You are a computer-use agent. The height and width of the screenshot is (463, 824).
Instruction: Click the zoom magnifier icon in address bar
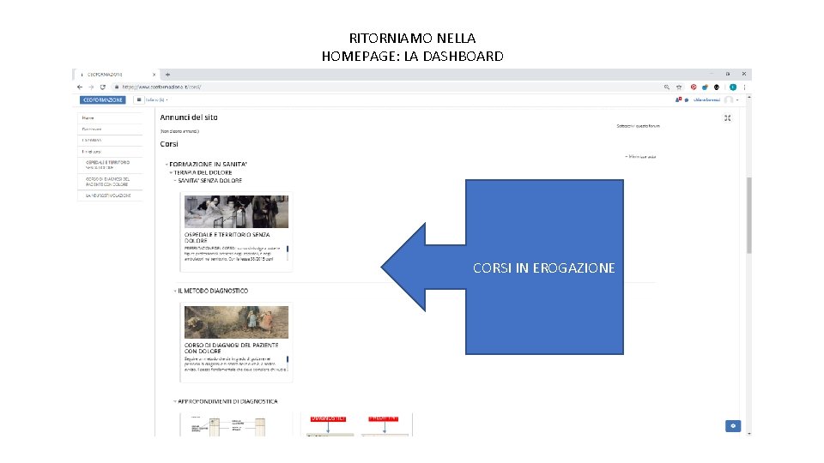(x=666, y=87)
